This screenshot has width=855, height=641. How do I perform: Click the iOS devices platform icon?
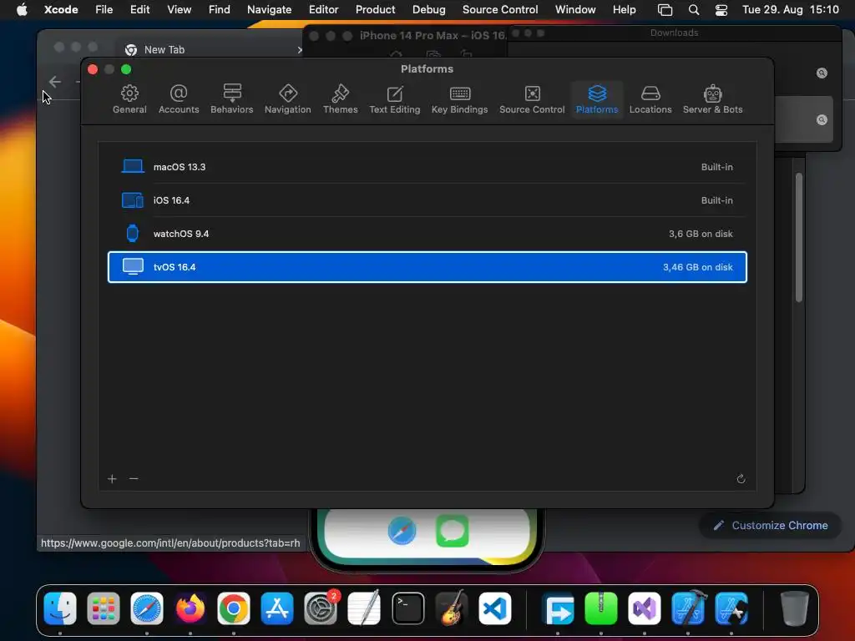[x=133, y=200]
